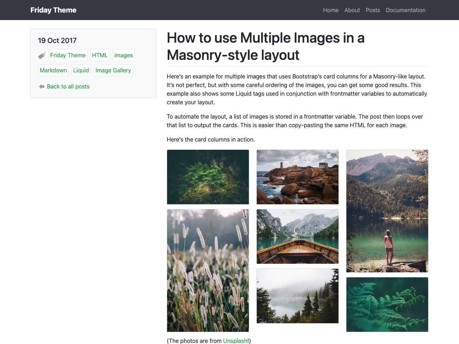This screenshot has width=459, height=344.
Task: Open the wooden boat on lake photo
Action: point(298,236)
